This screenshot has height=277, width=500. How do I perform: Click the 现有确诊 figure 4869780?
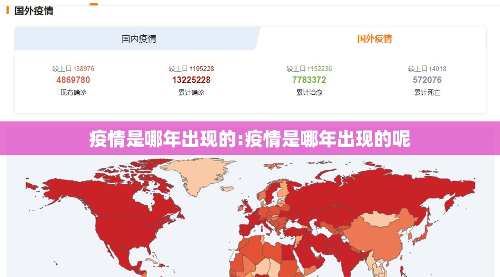click(73, 80)
